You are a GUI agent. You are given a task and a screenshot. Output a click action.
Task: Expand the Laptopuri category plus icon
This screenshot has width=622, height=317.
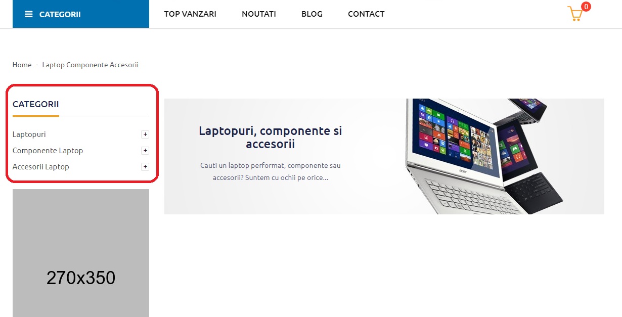click(145, 134)
